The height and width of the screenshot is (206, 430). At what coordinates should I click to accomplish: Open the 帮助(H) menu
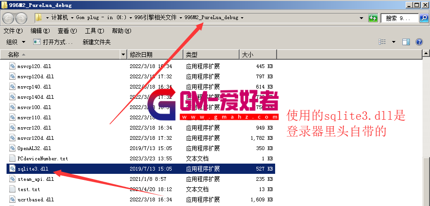pyautogui.click(x=122, y=31)
